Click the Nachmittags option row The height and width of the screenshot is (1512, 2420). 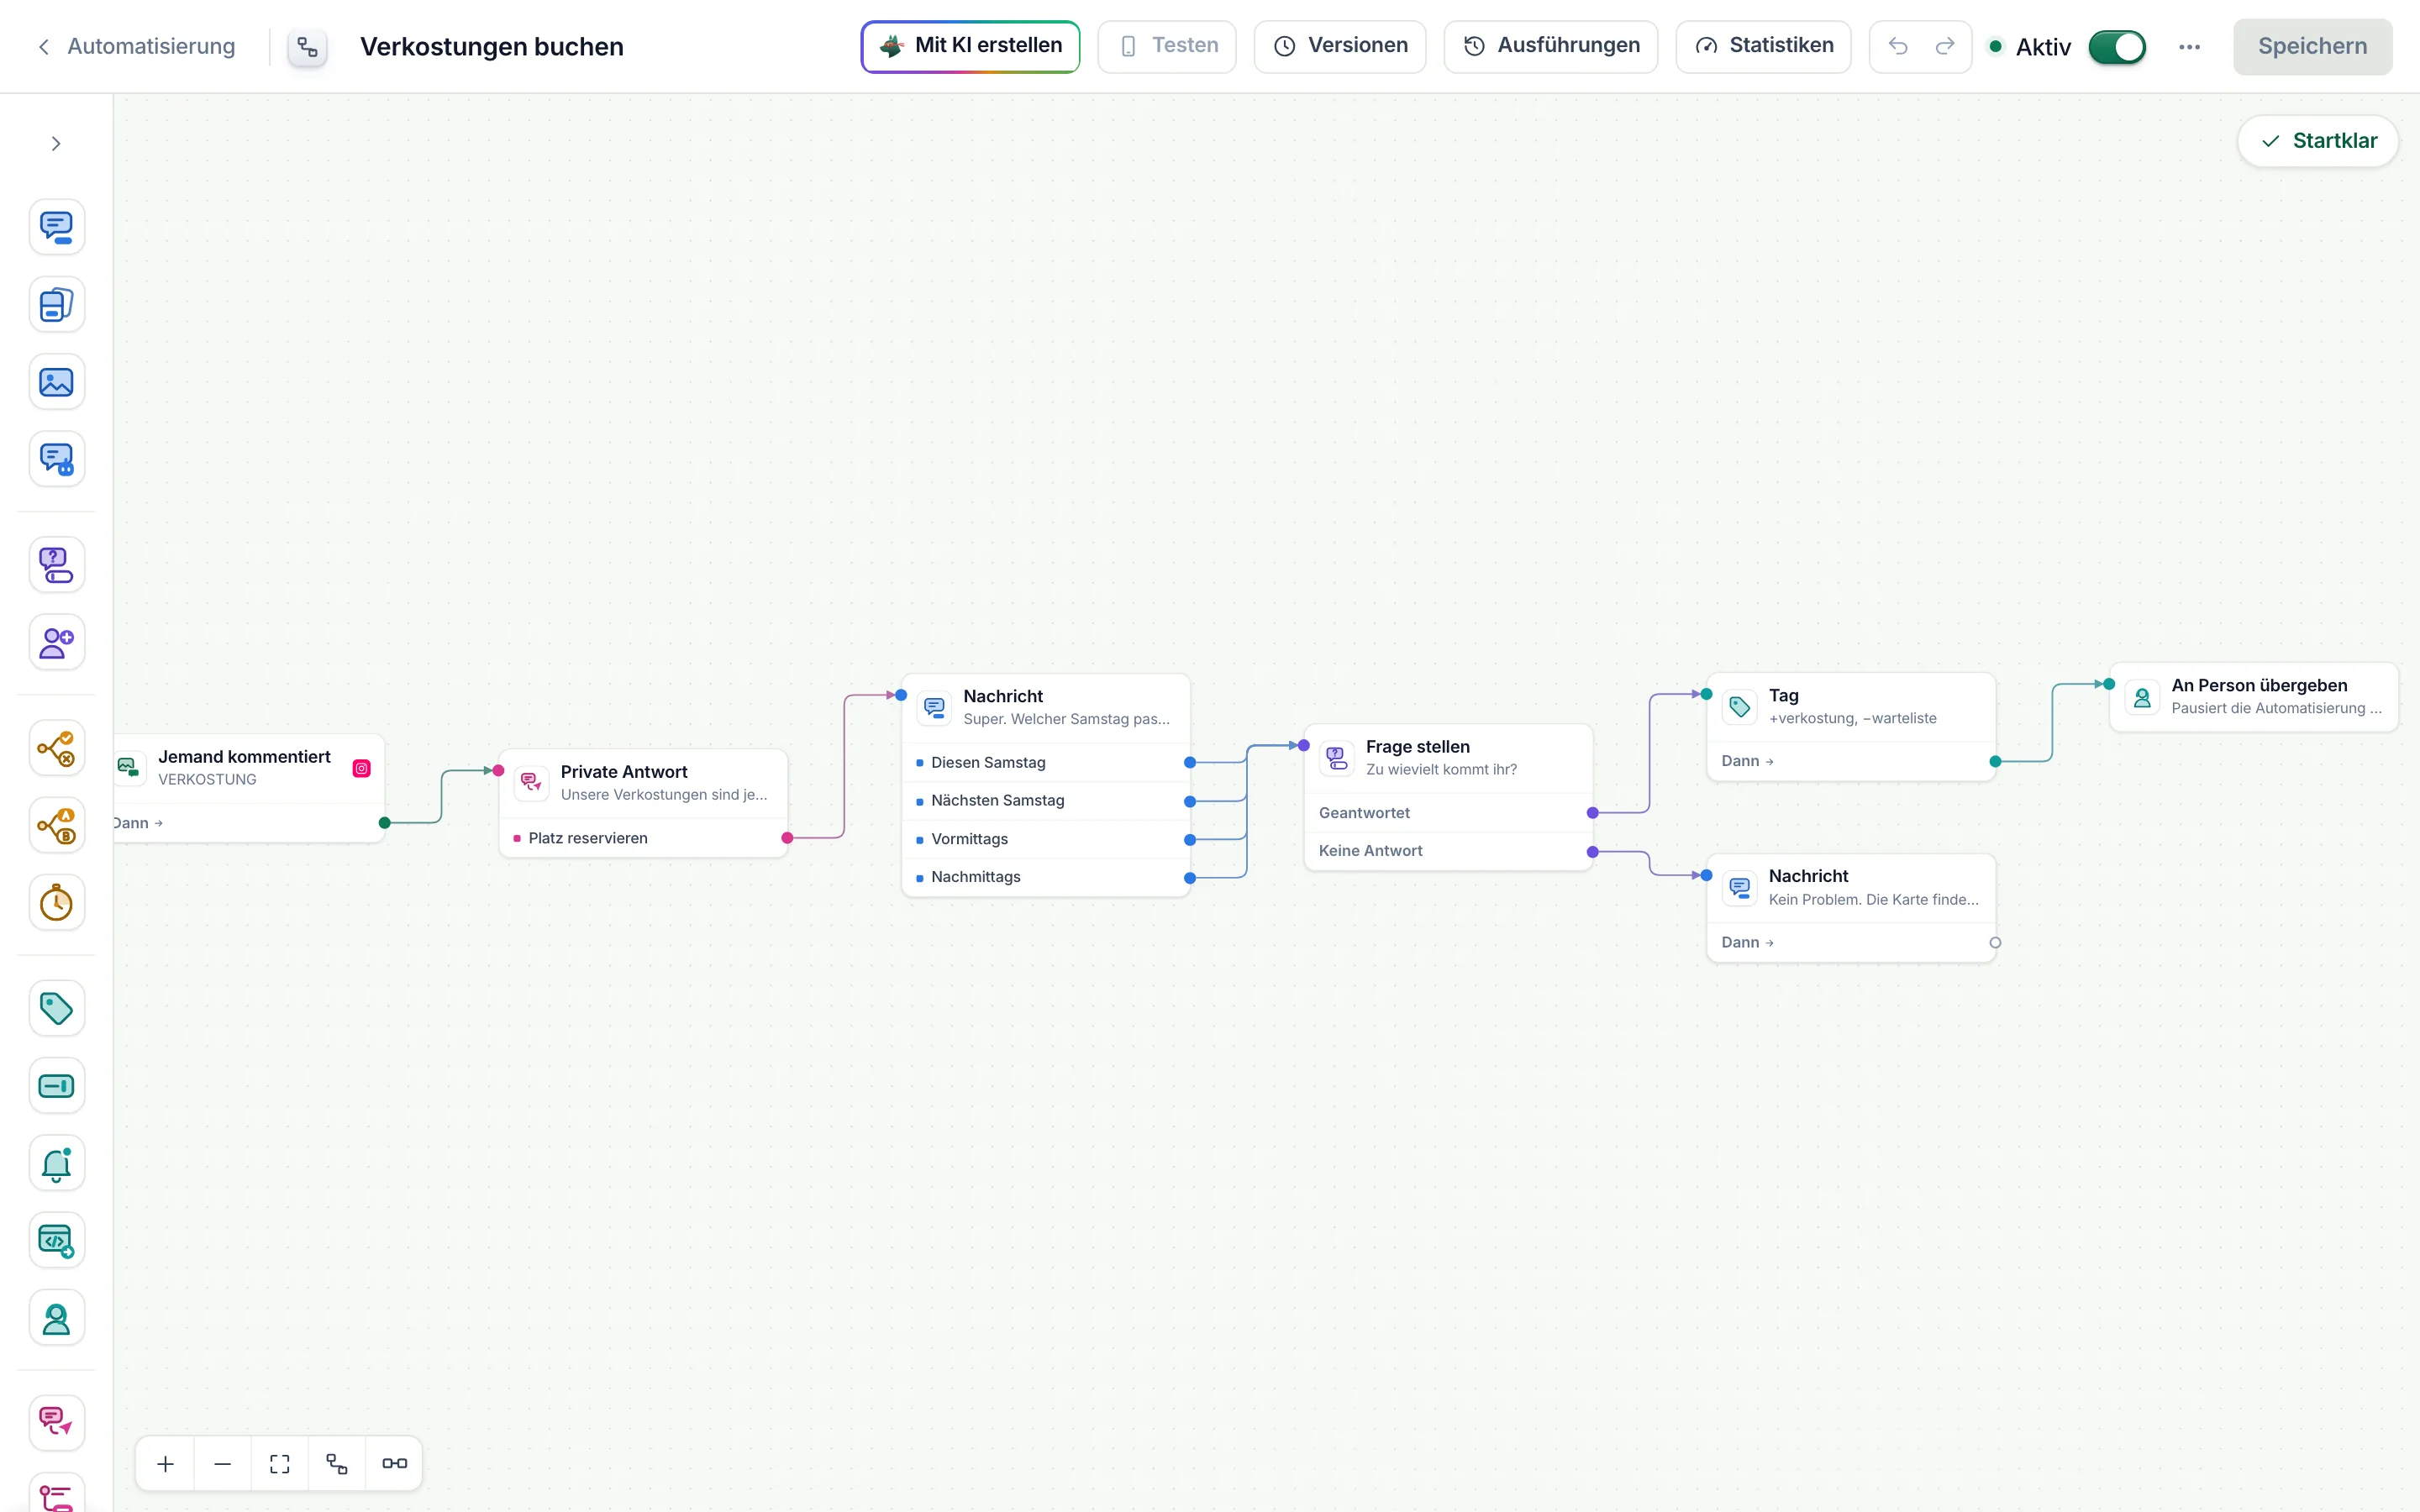click(x=1046, y=877)
